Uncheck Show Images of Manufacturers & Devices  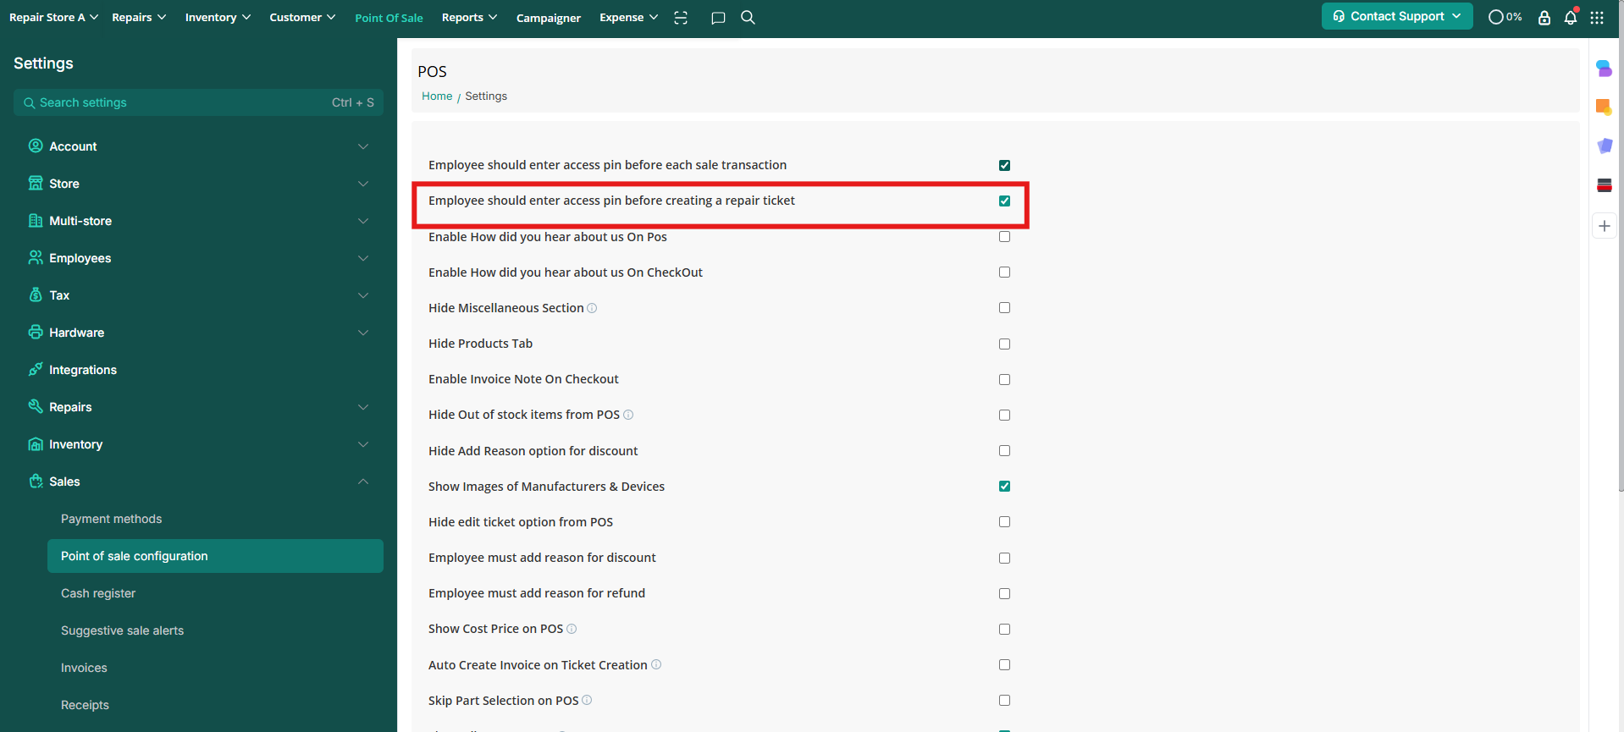tap(1004, 487)
